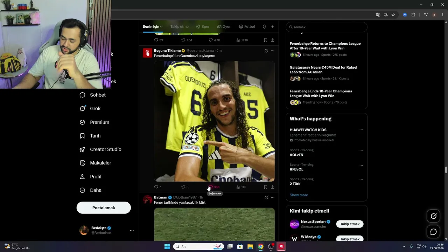This screenshot has height=252, width=448.
Task: Open the floating Grok button
Action: pyautogui.click(x=433, y=216)
